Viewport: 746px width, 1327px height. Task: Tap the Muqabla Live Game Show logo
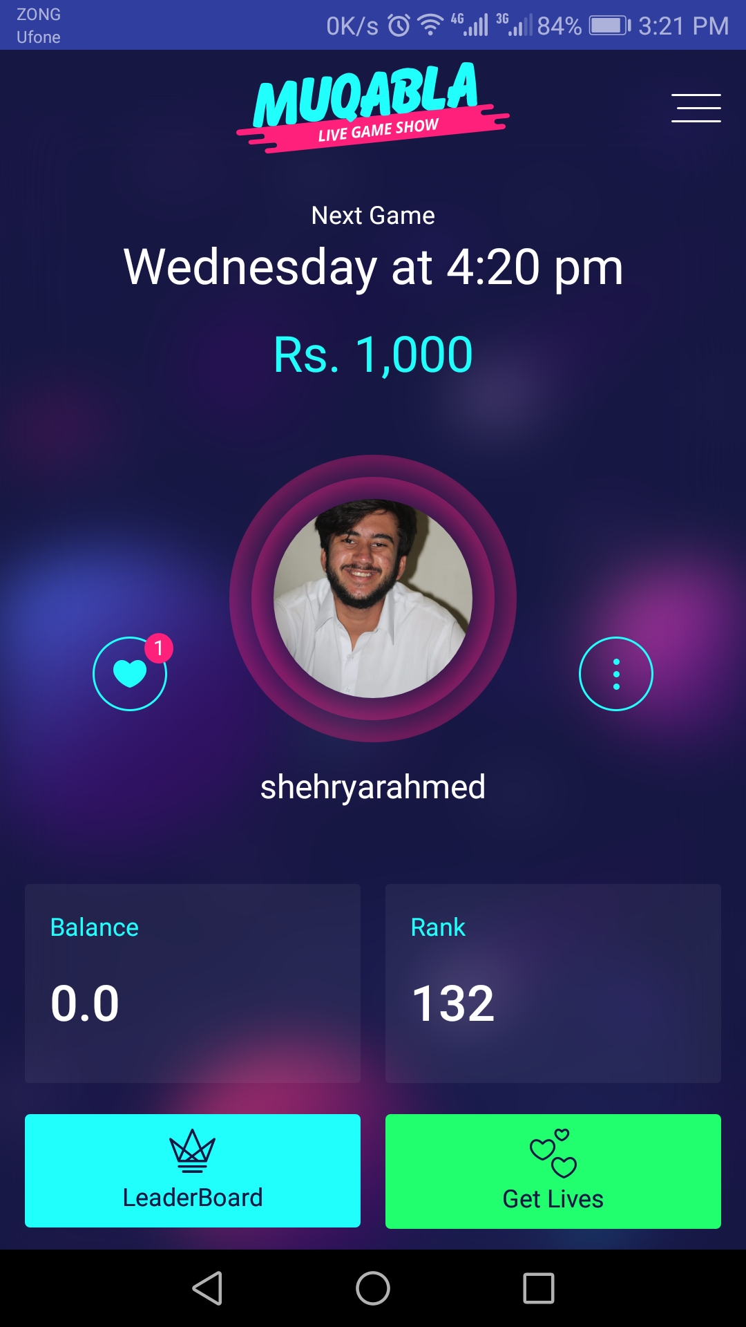click(373, 107)
